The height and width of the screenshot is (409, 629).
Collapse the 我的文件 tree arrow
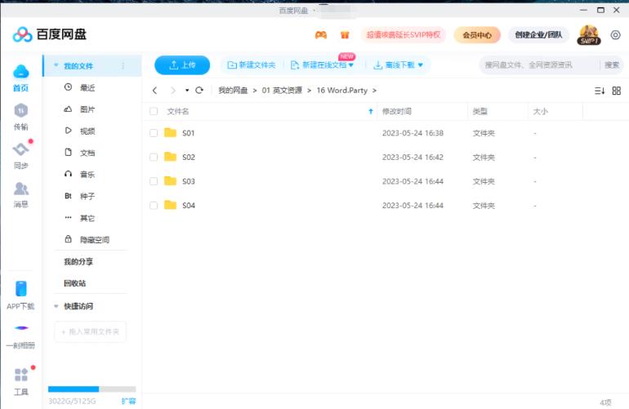click(56, 65)
